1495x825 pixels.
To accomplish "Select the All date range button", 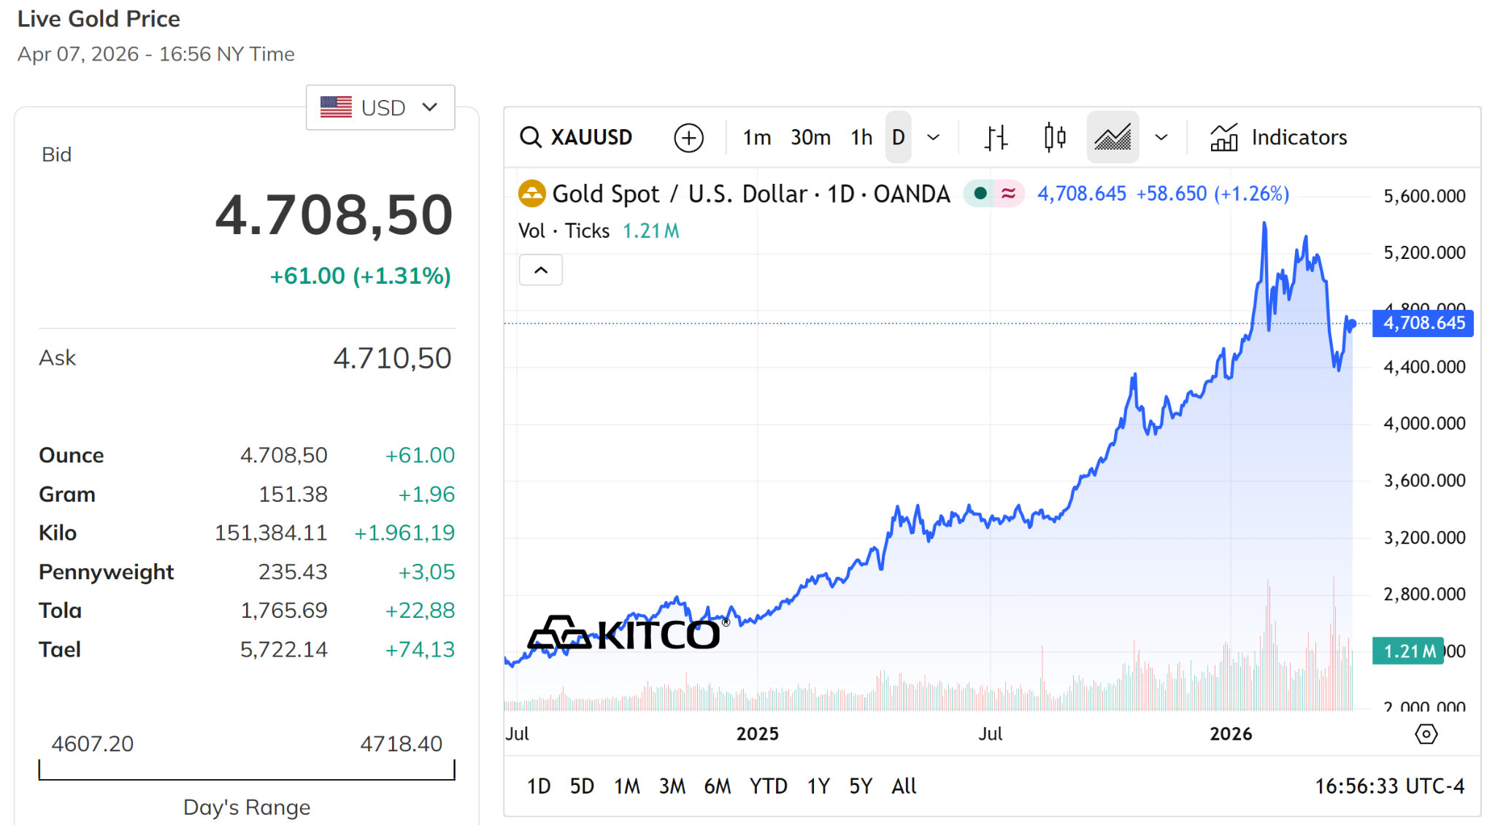I will (904, 786).
